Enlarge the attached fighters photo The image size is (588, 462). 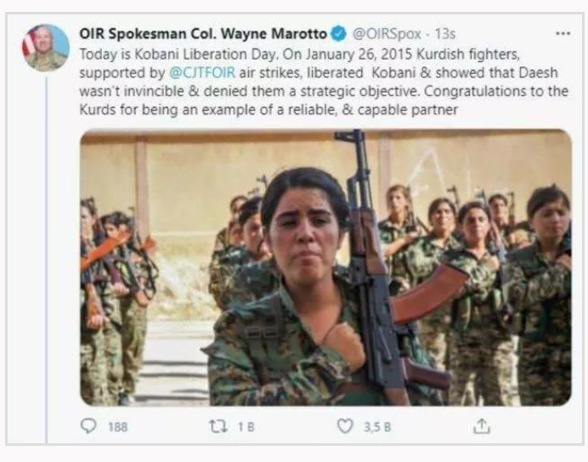(325, 267)
